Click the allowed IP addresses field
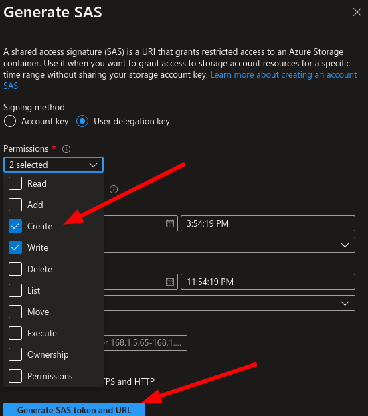The image size is (368, 416). tap(145, 343)
